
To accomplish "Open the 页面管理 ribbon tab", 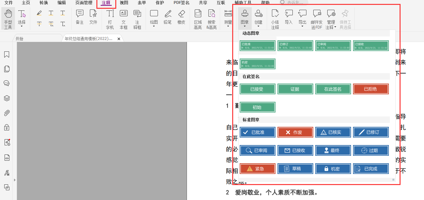I will pos(83,3).
